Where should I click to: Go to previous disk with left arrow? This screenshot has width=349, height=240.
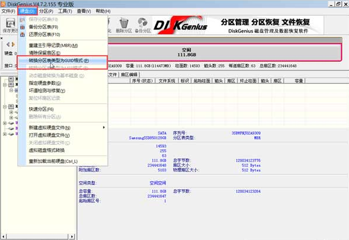8,44
